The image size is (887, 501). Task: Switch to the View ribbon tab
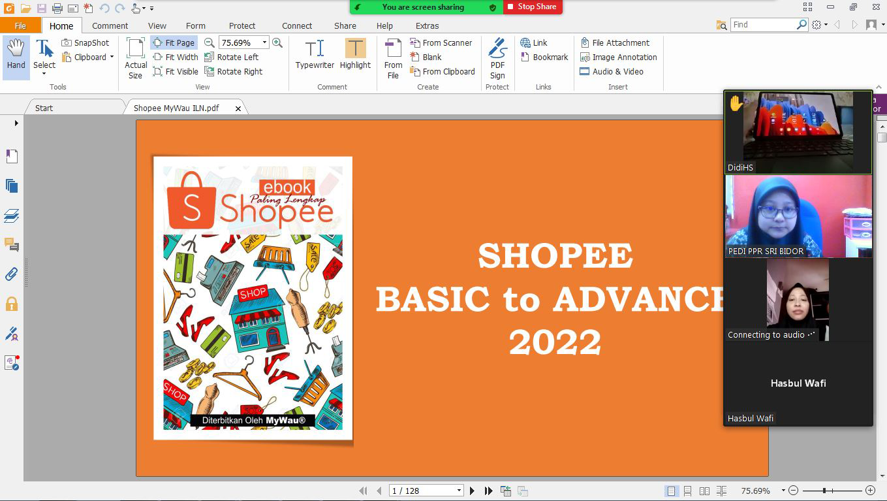[157, 26]
